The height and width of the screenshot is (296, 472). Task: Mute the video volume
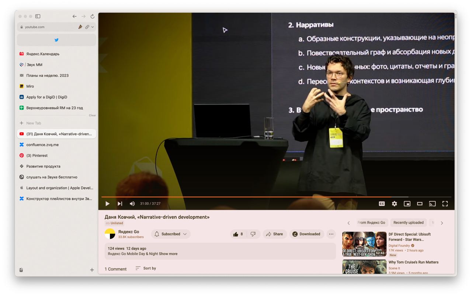tap(132, 203)
